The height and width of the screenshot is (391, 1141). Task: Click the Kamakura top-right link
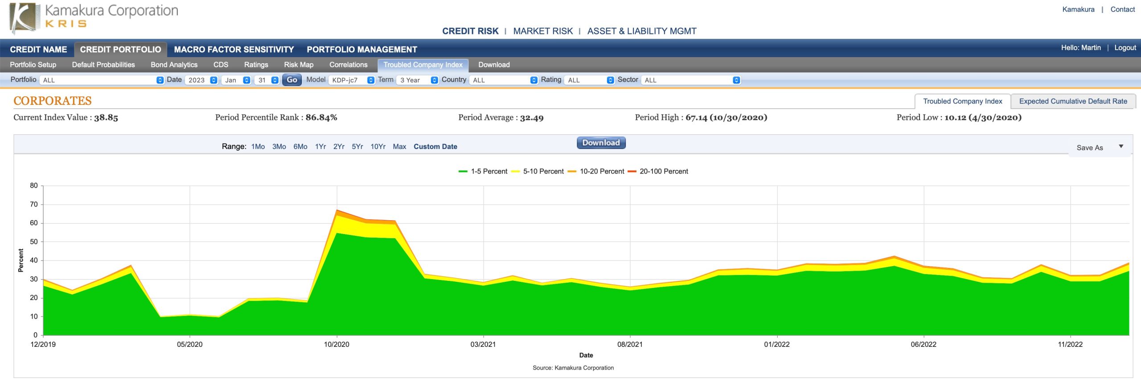(1078, 9)
